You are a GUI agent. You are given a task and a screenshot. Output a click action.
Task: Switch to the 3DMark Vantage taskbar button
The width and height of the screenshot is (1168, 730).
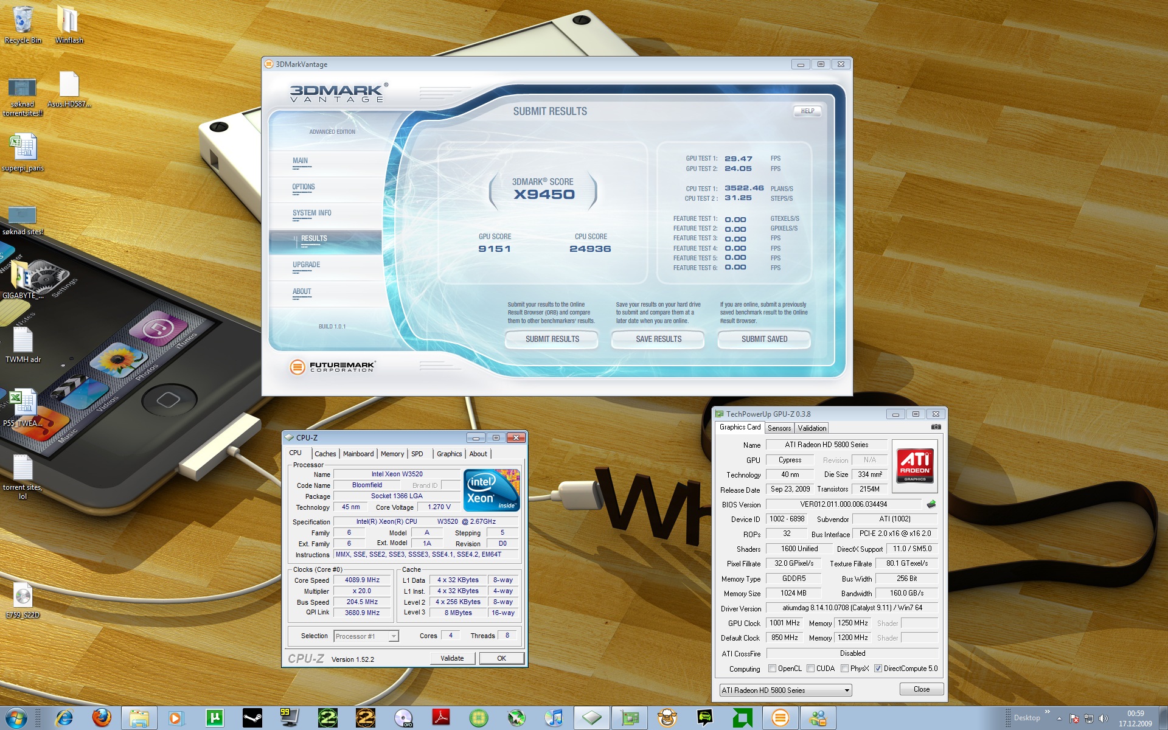[x=780, y=718]
